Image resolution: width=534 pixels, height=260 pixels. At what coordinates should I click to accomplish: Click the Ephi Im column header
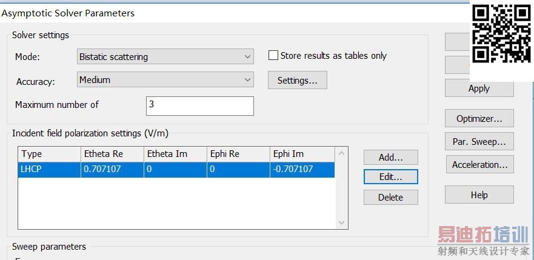(301, 154)
